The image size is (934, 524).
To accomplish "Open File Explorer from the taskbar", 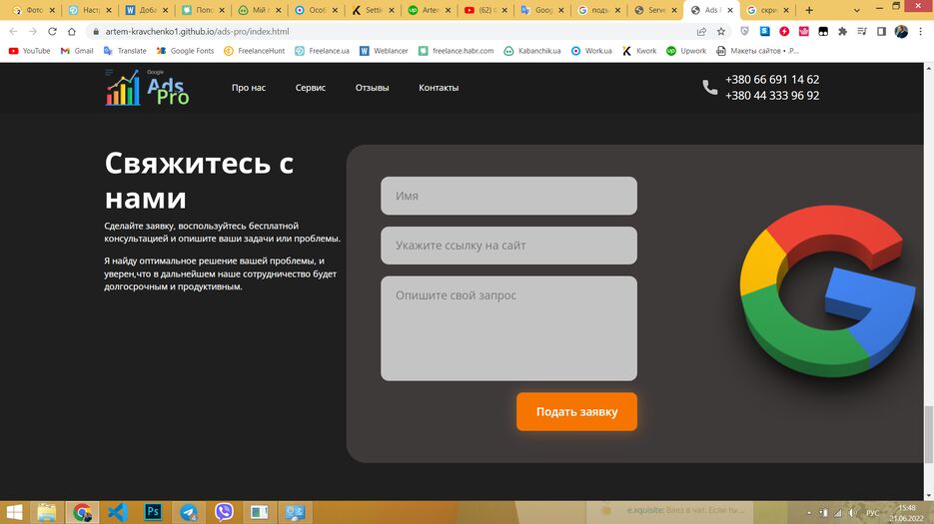I will tap(47, 512).
